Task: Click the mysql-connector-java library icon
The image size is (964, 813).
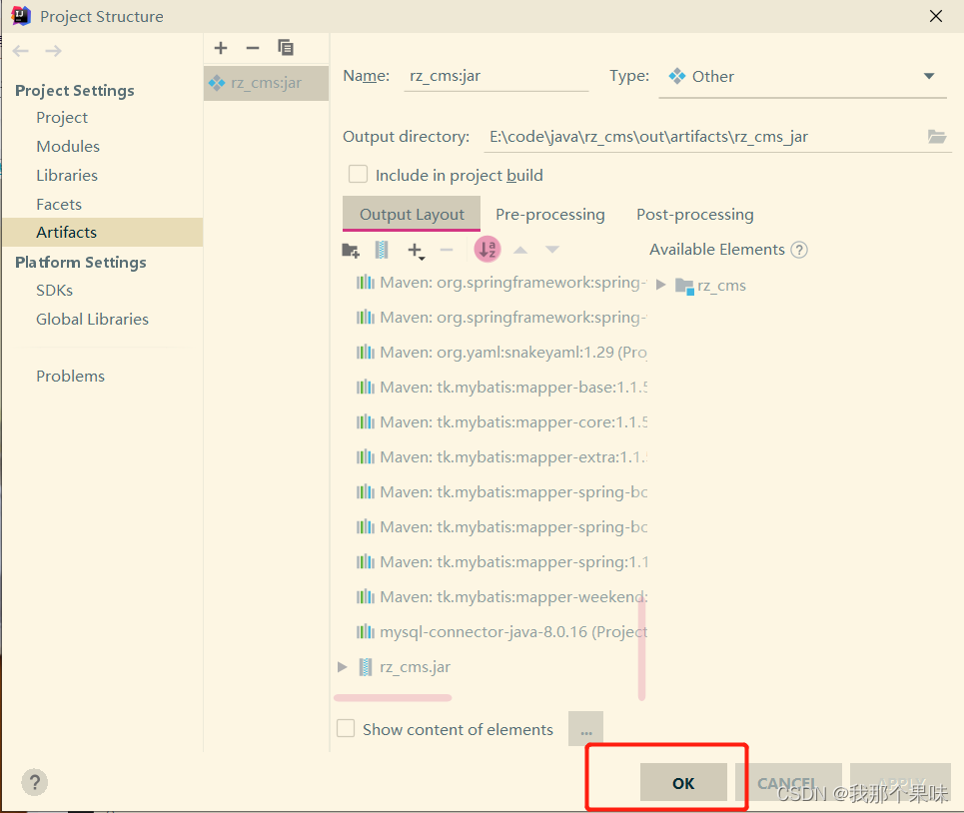Action: (366, 631)
